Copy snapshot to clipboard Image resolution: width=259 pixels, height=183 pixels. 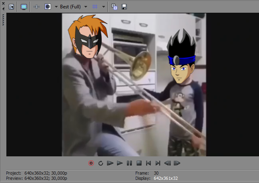pyautogui.click(x=114, y=7)
